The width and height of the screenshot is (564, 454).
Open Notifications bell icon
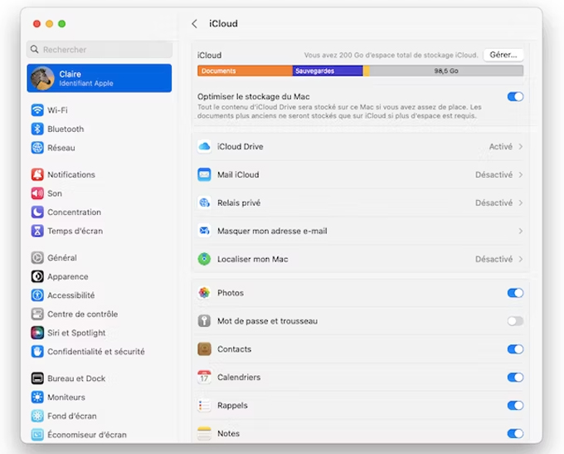click(37, 174)
